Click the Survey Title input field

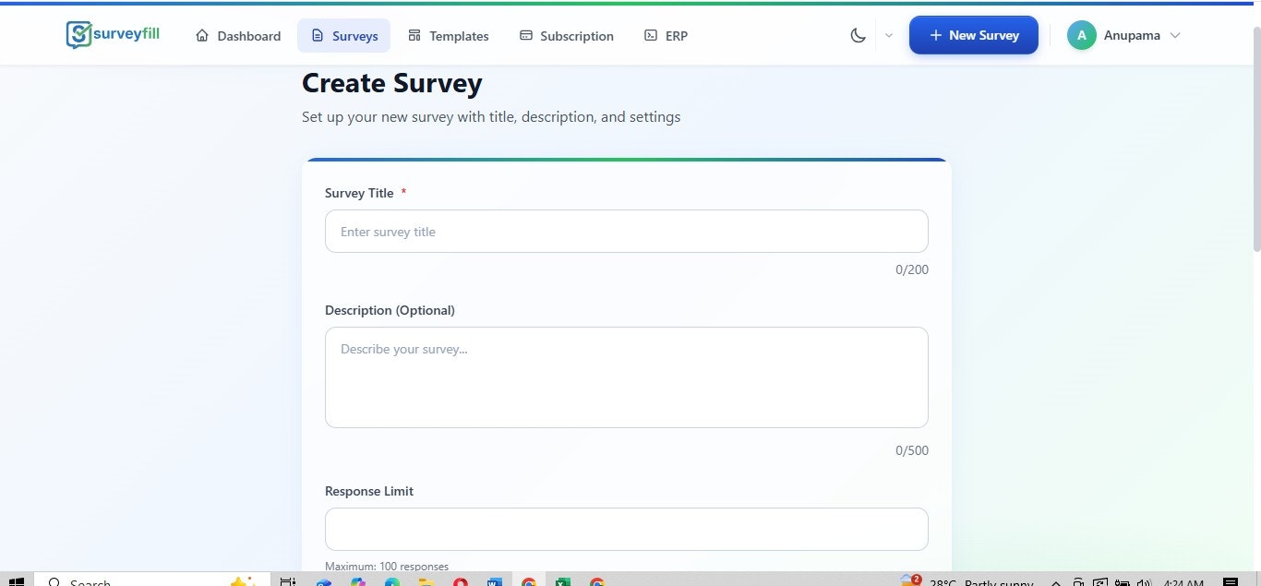coord(626,231)
